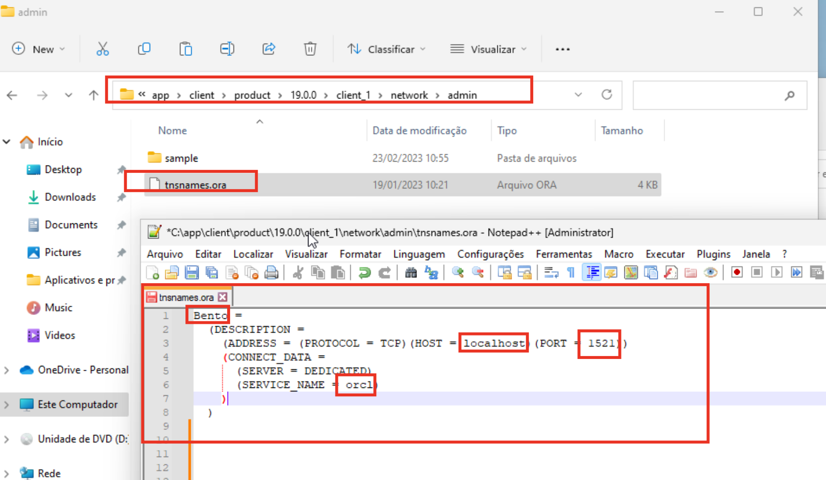Open the Linguagem menu
The width and height of the screenshot is (826, 480).
419,254
